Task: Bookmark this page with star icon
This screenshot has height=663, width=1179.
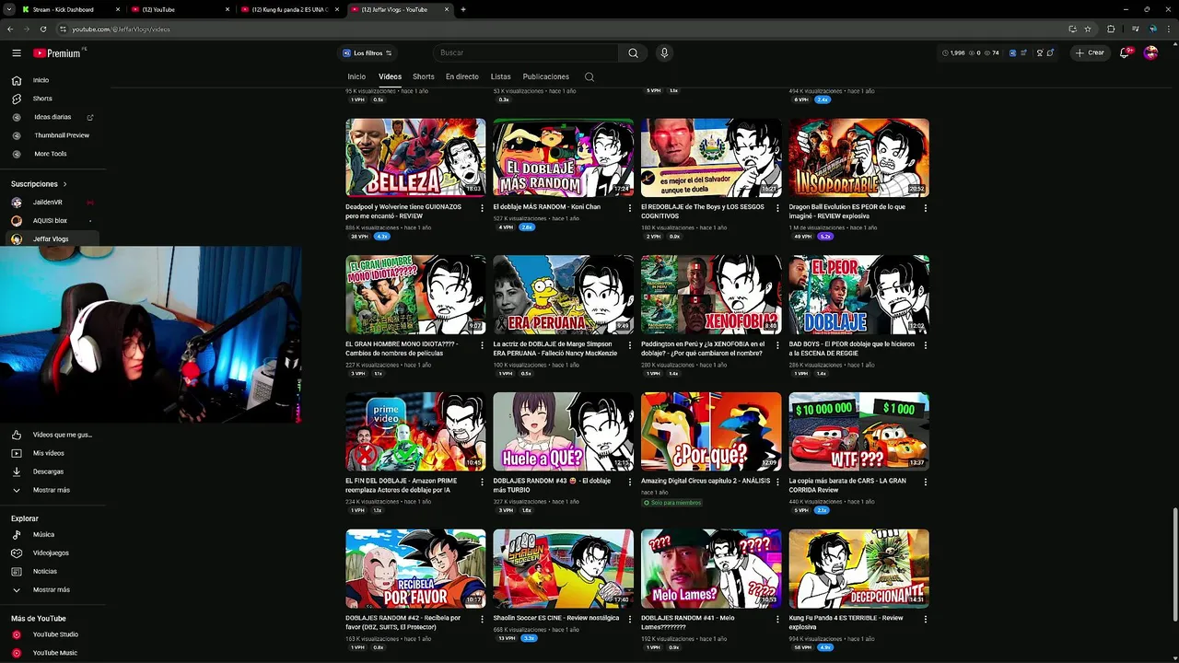Action: pos(1088,29)
